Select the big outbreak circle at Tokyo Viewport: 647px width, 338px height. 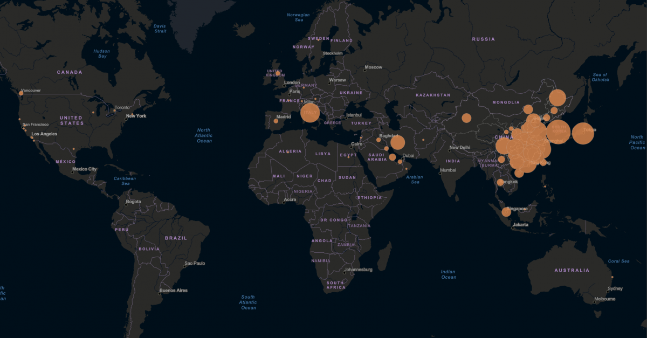click(583, 134)
